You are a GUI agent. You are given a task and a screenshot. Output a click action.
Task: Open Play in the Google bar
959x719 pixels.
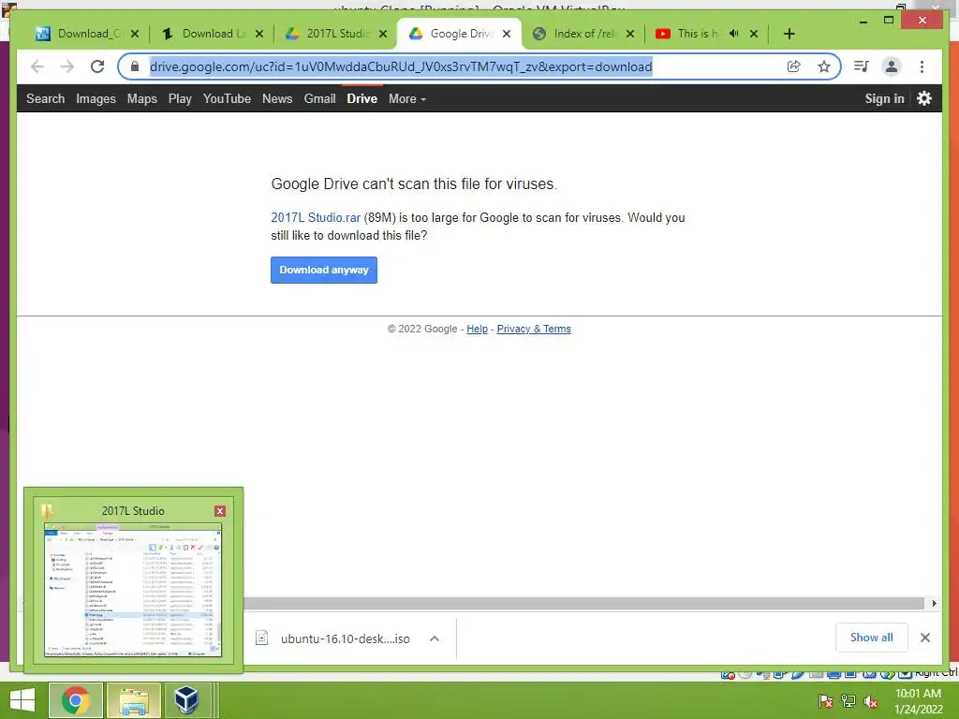[180, 99]
